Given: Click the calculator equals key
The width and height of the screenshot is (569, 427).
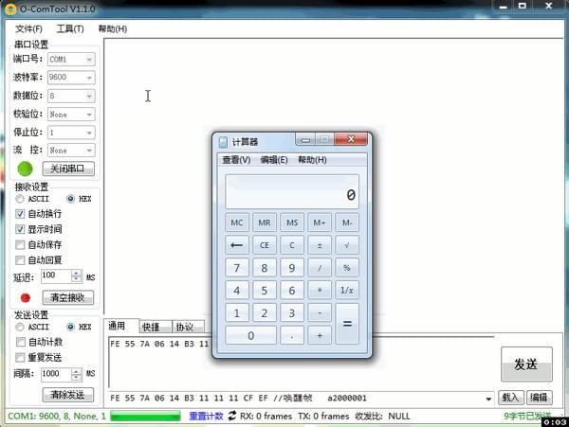Looking at the screenshot, I should tap(347, 324).
